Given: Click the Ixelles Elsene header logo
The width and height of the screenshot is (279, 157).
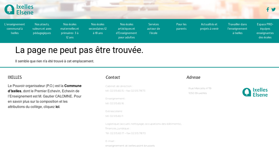Looking at the screenshot, I should tap(19, 9).
